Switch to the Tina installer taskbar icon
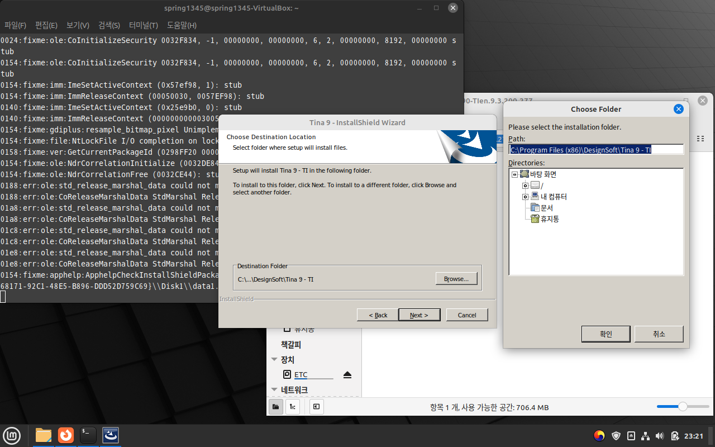Image resolution: width=715 pixels, height=447 pixels. [x=111, y=435]
